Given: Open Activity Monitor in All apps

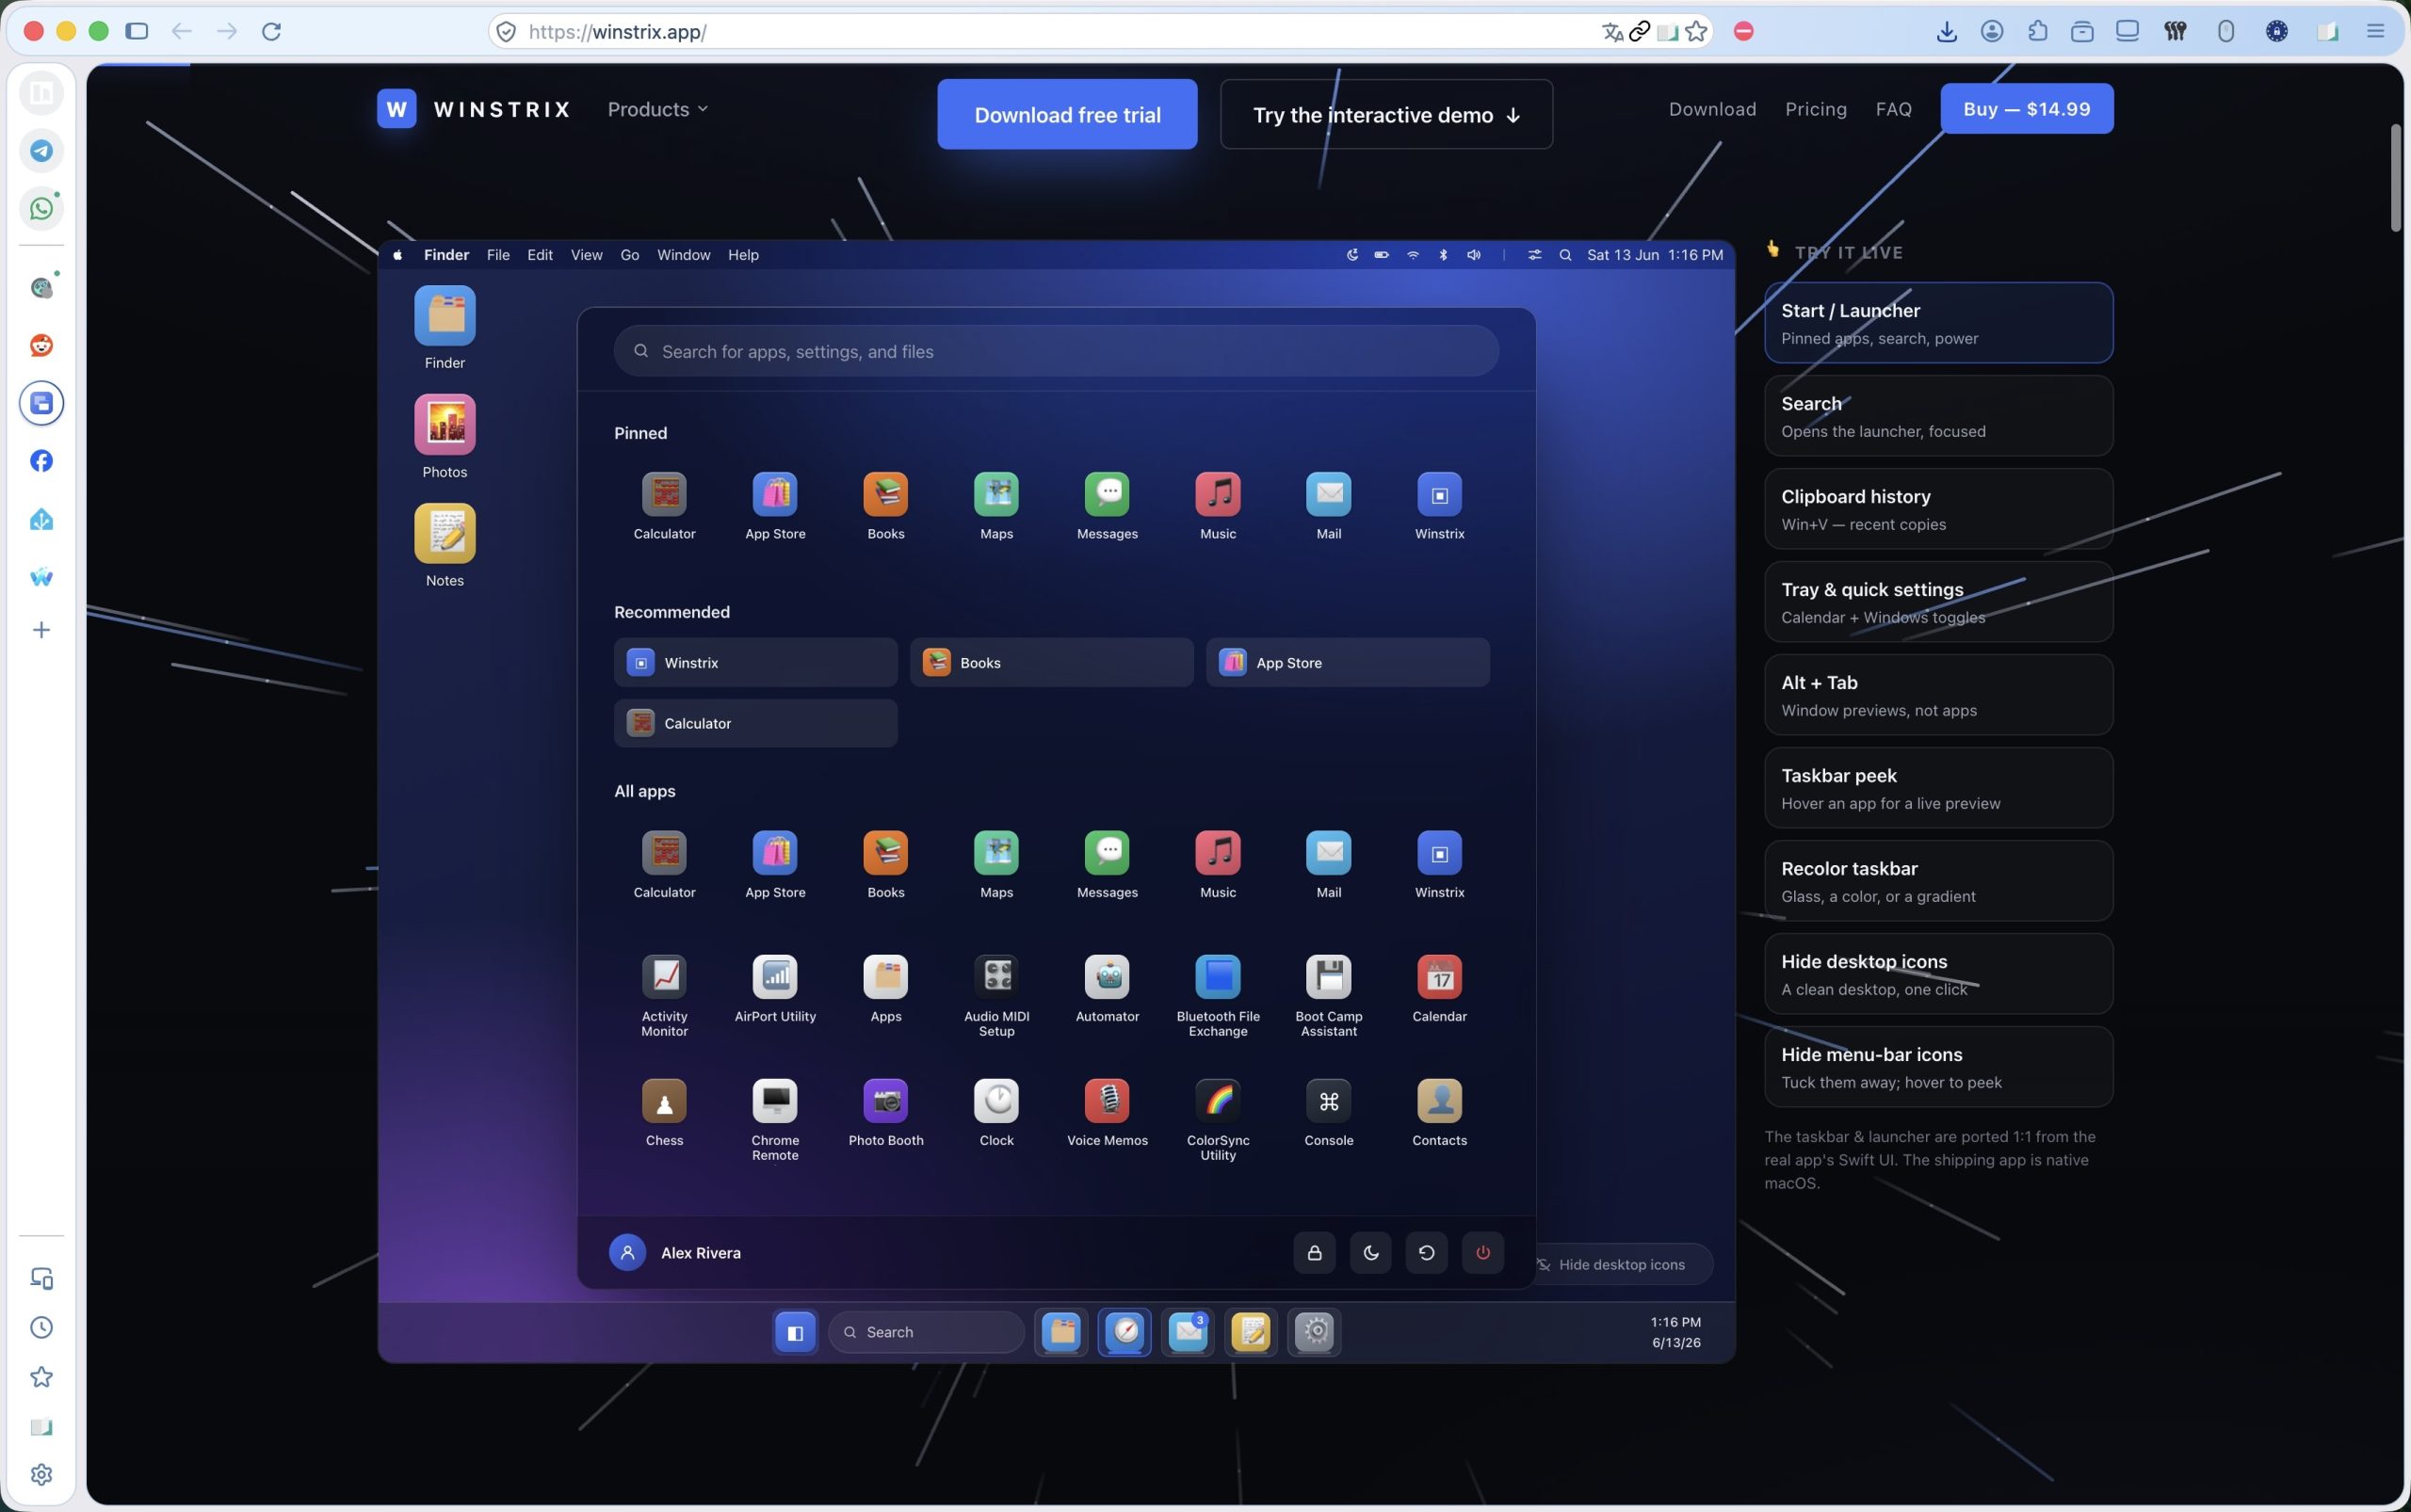Looking at the screenshot, I should [x=664, y=996].
